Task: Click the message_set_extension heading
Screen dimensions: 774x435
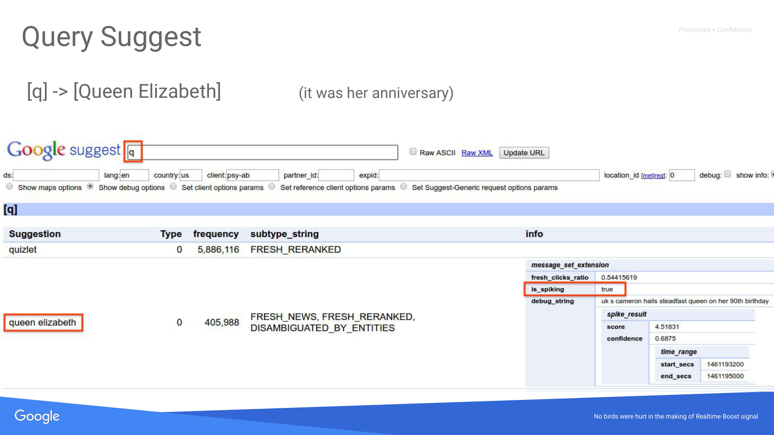Action: 570,265
